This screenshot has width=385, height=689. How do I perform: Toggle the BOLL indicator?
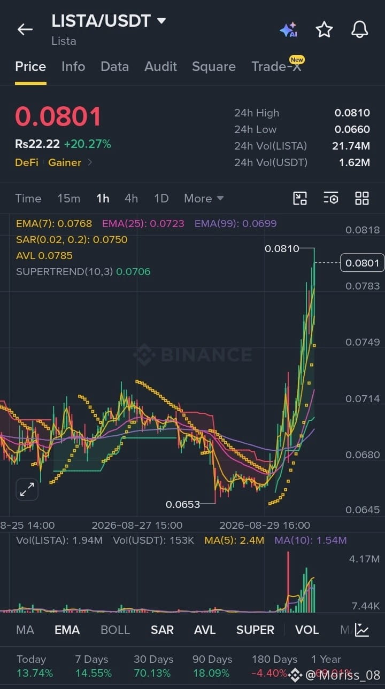(x=115, y=630)
